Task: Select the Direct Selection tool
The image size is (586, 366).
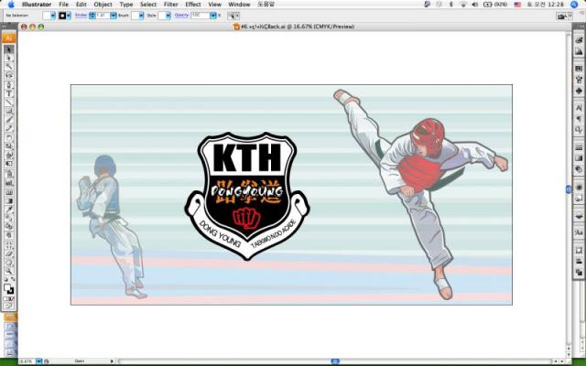Action: [x=9, y=58]
